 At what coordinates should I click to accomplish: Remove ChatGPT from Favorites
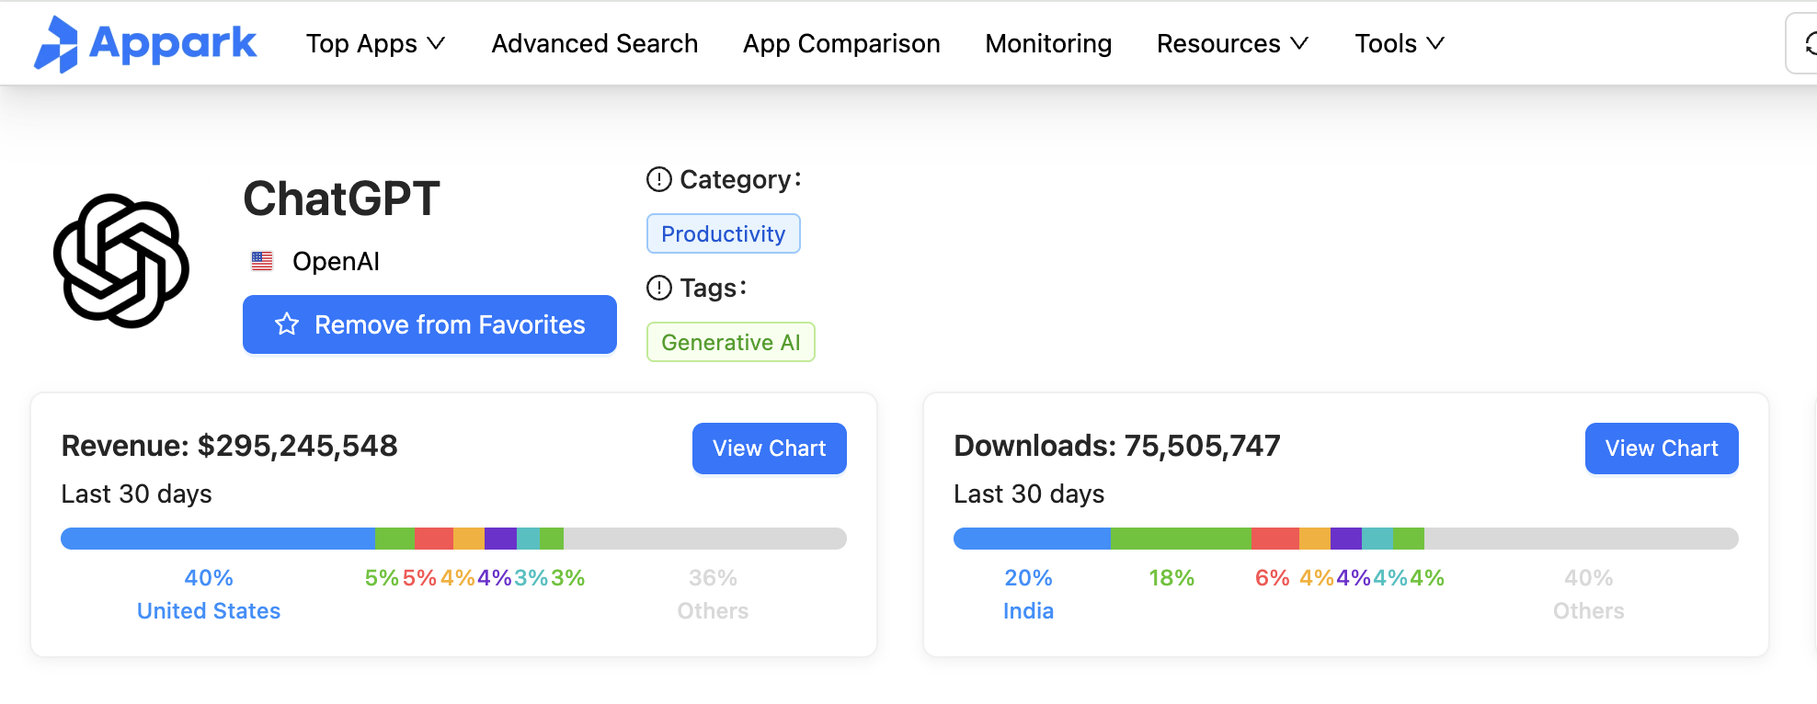coord(429,324)
